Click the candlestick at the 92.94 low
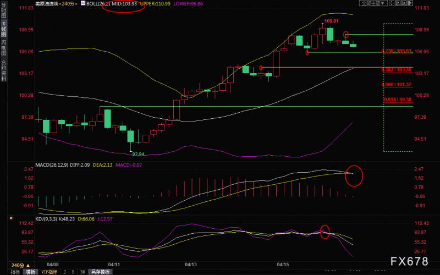440x275 pixels. point(130,136)
